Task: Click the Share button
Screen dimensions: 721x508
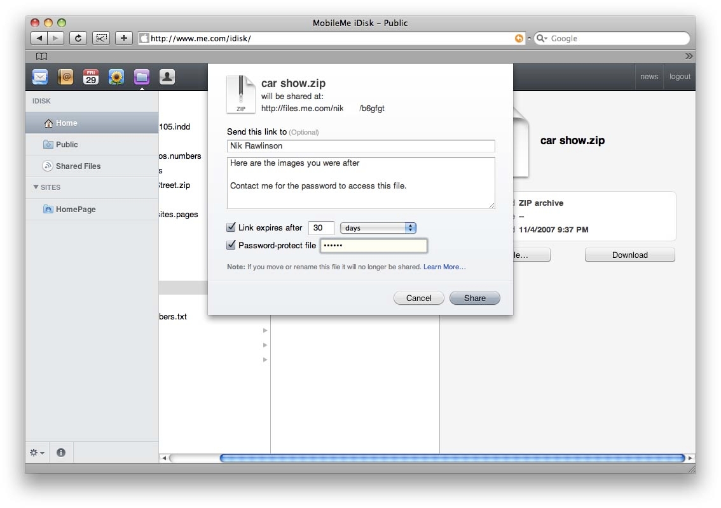Action: pos(474,298)
